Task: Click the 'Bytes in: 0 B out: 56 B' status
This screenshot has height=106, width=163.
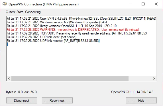Action: (21, 92)
